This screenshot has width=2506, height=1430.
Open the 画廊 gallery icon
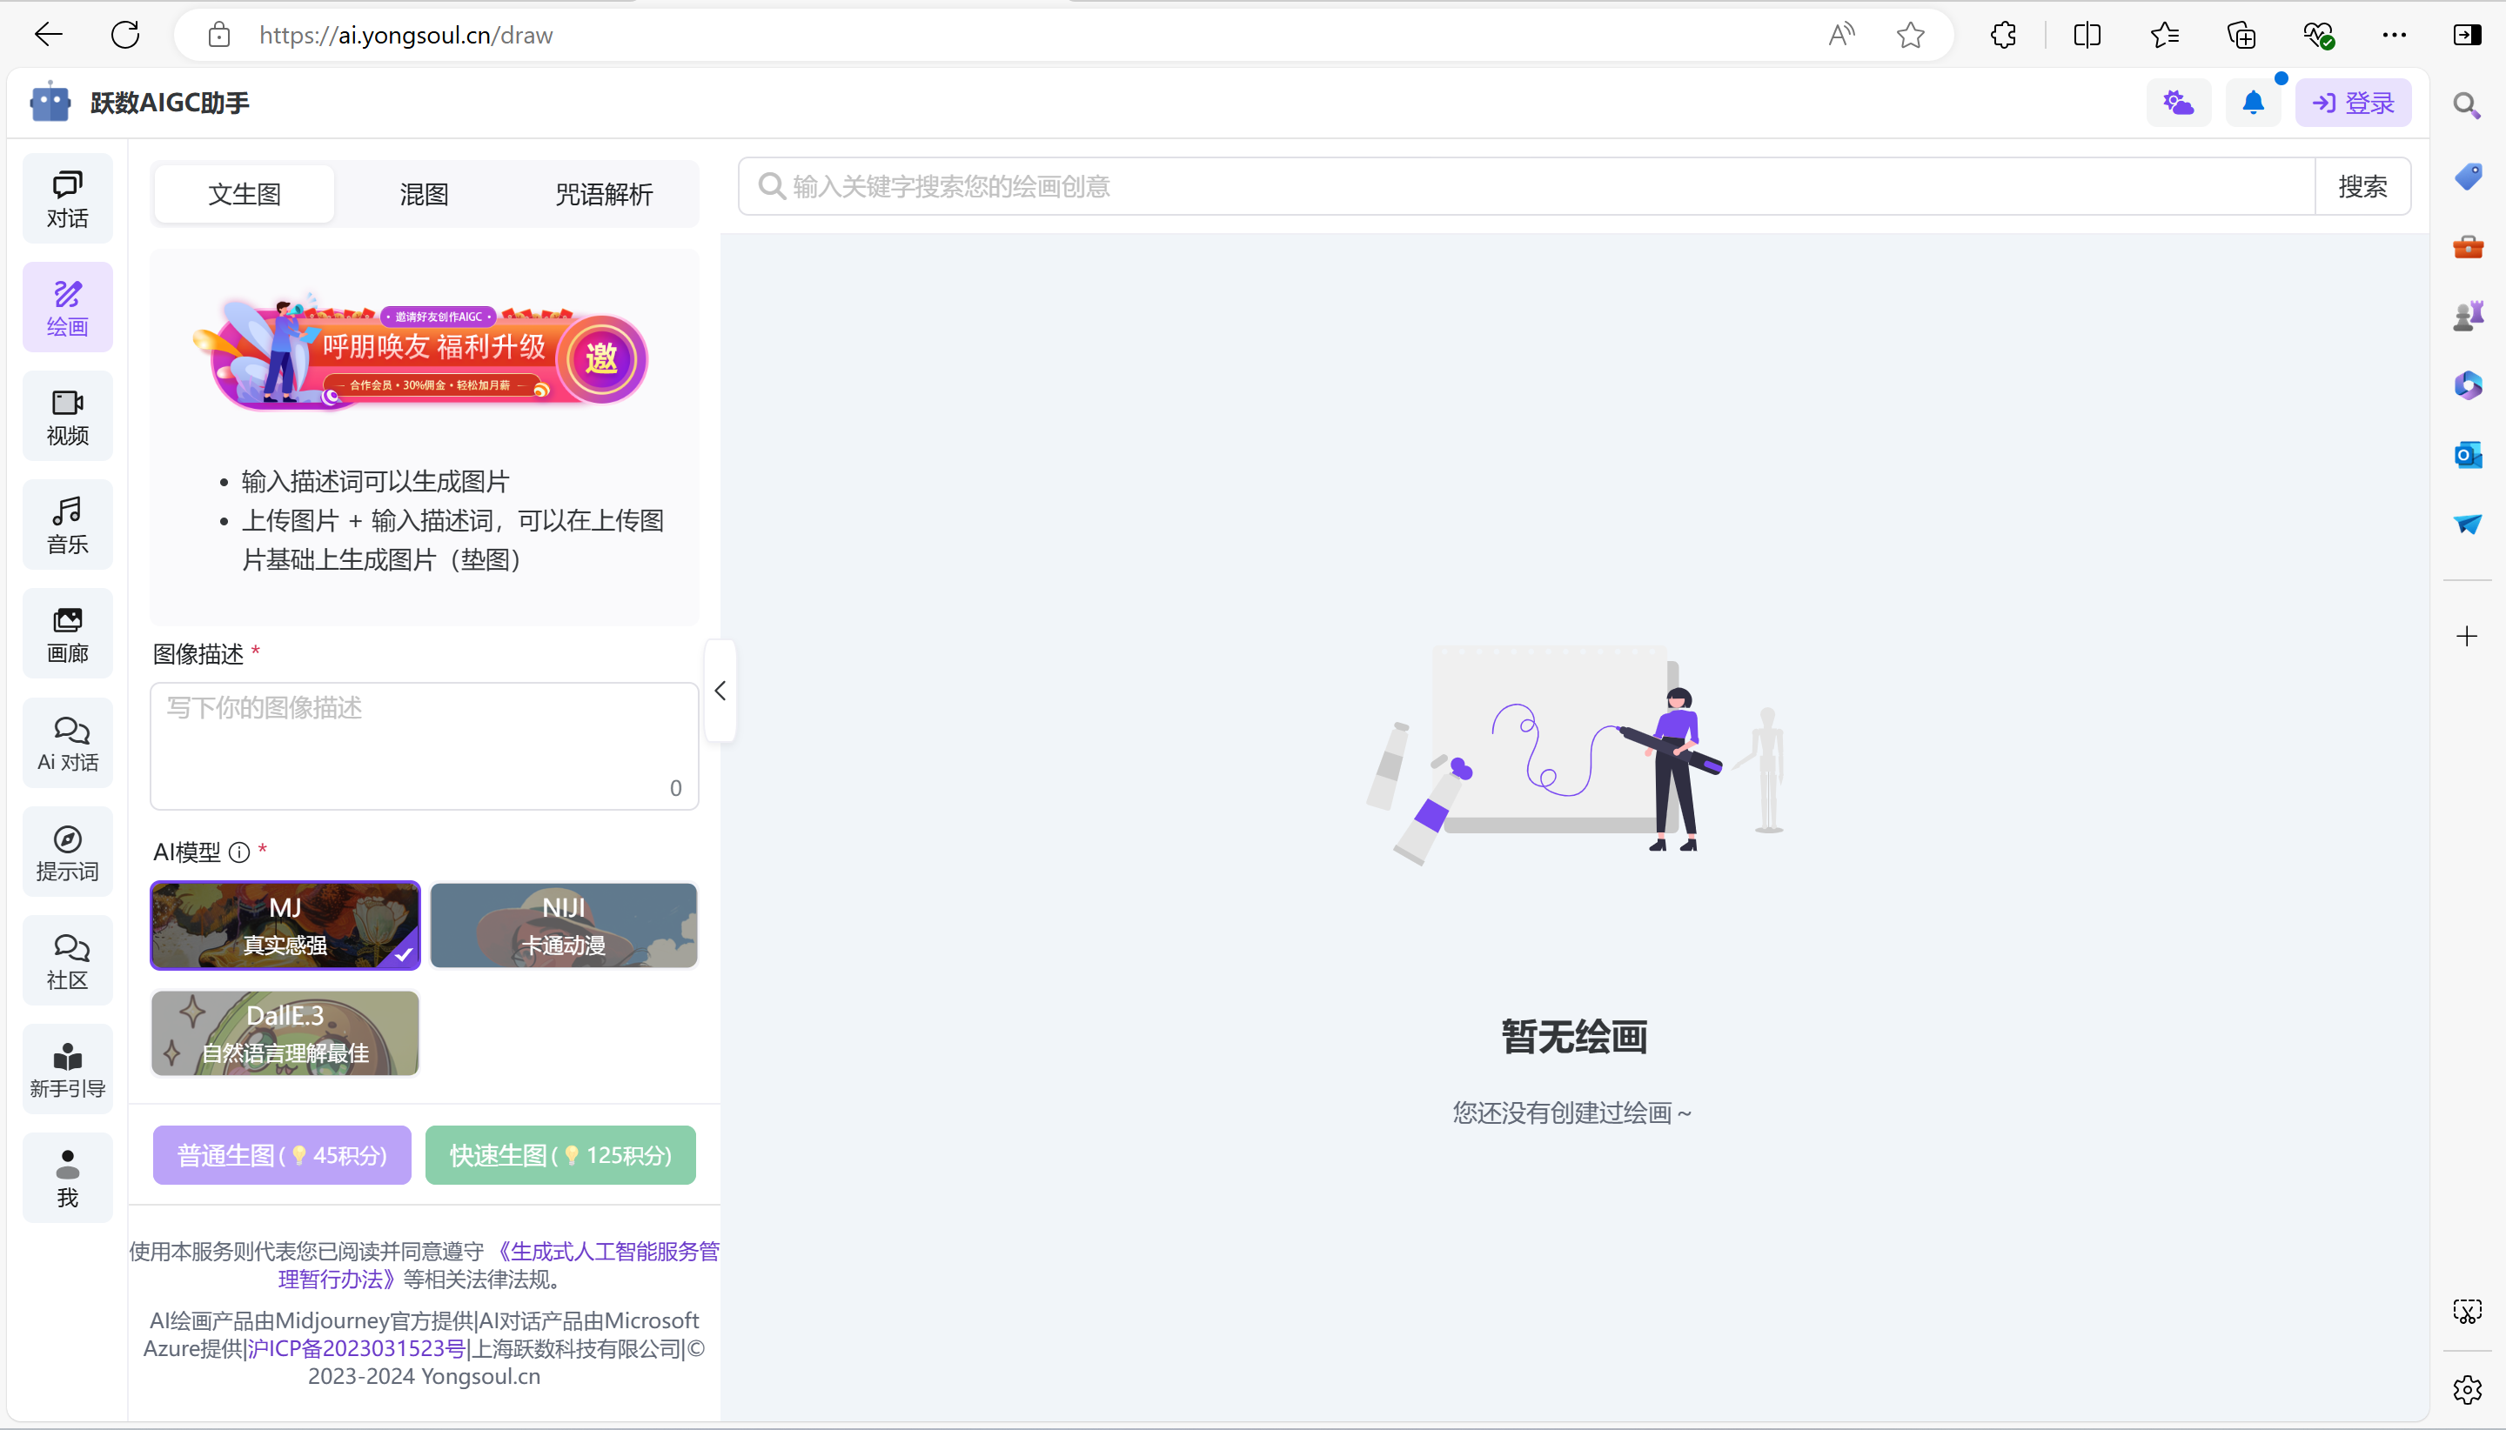pos(67,633)
